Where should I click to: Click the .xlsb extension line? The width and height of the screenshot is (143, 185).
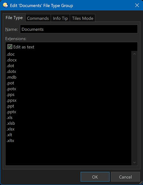pos(11,123)
